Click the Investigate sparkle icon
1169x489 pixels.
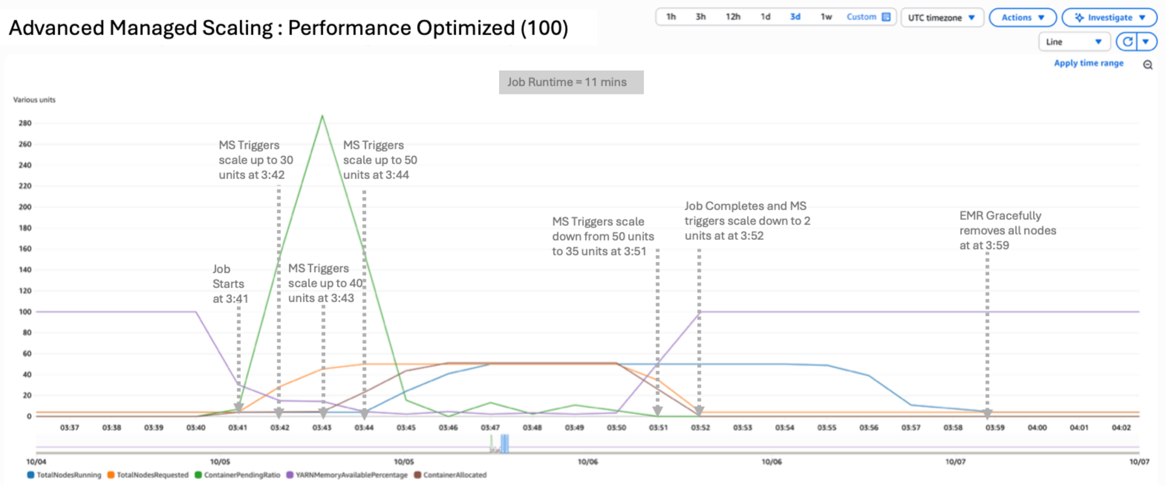pos(1080,18)
